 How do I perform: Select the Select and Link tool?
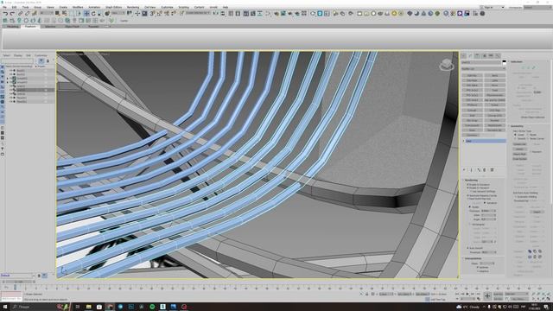(x=21, y=14)
